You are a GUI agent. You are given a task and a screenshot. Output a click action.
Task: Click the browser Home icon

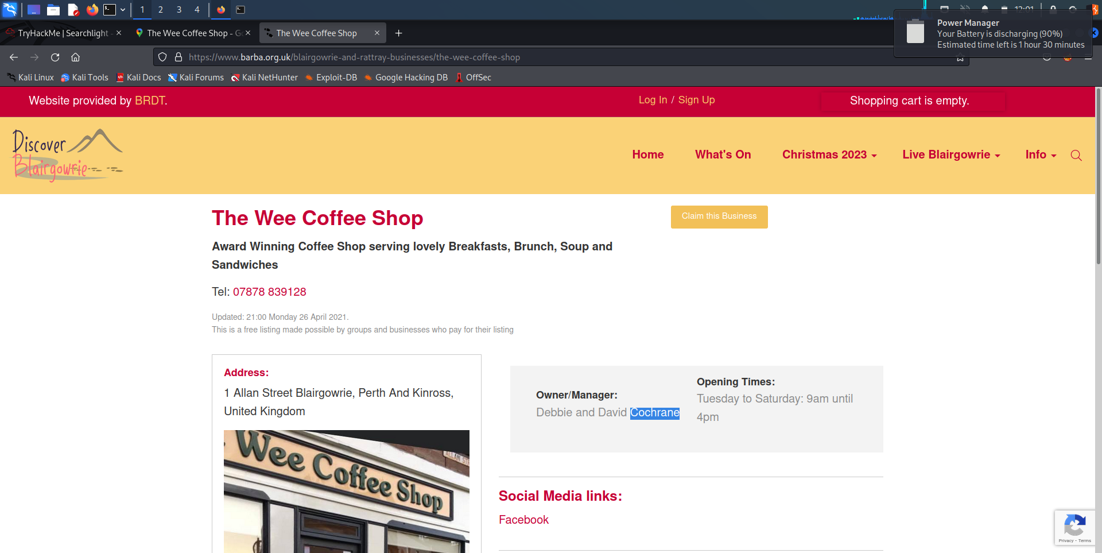point(75,57)
